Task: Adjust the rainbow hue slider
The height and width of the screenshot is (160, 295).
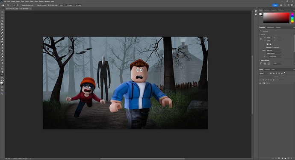Action: point(292,18)
